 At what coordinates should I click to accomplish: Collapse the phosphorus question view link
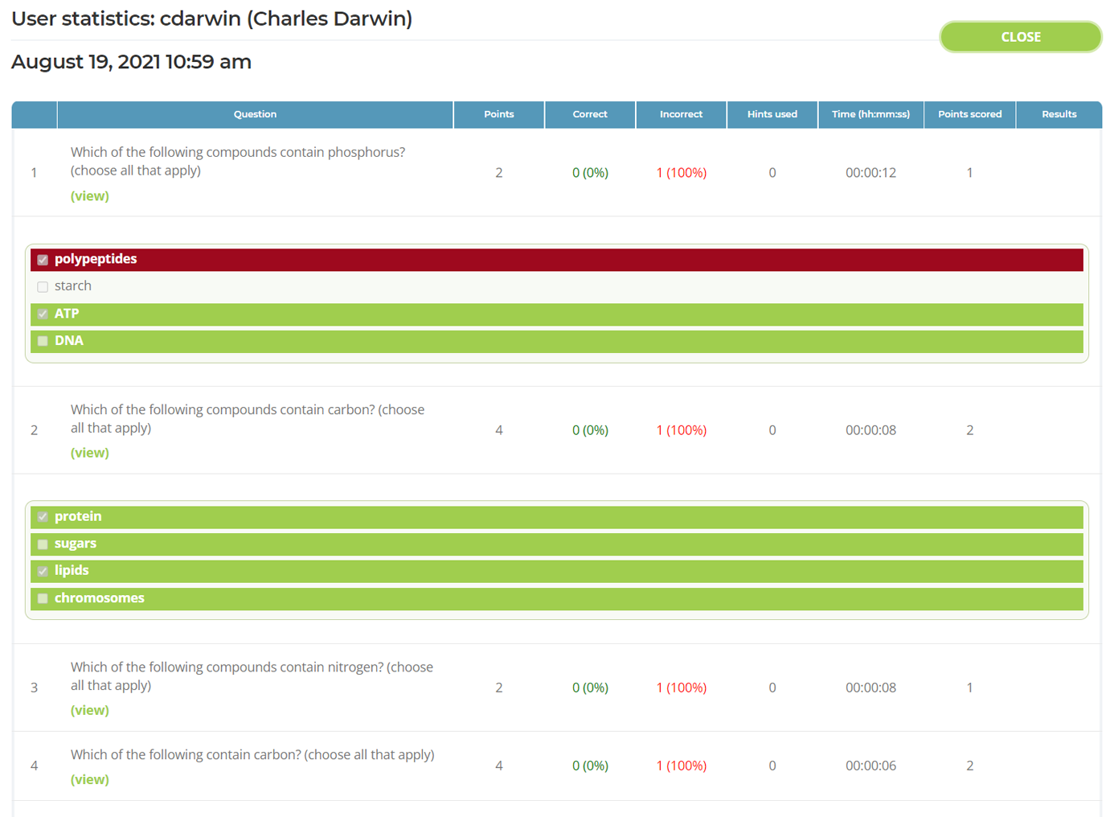pyautogui.click(x=90, y=196)
